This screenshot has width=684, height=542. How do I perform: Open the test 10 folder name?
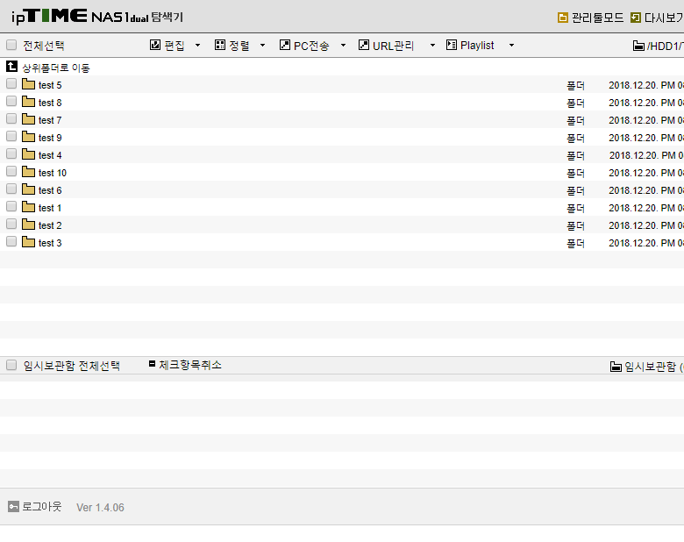pyautogui.click(x=53, y=173)
